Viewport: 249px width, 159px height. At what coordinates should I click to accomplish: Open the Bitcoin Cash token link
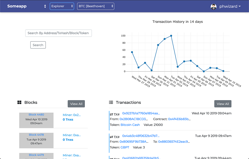[x=130, y=125]
